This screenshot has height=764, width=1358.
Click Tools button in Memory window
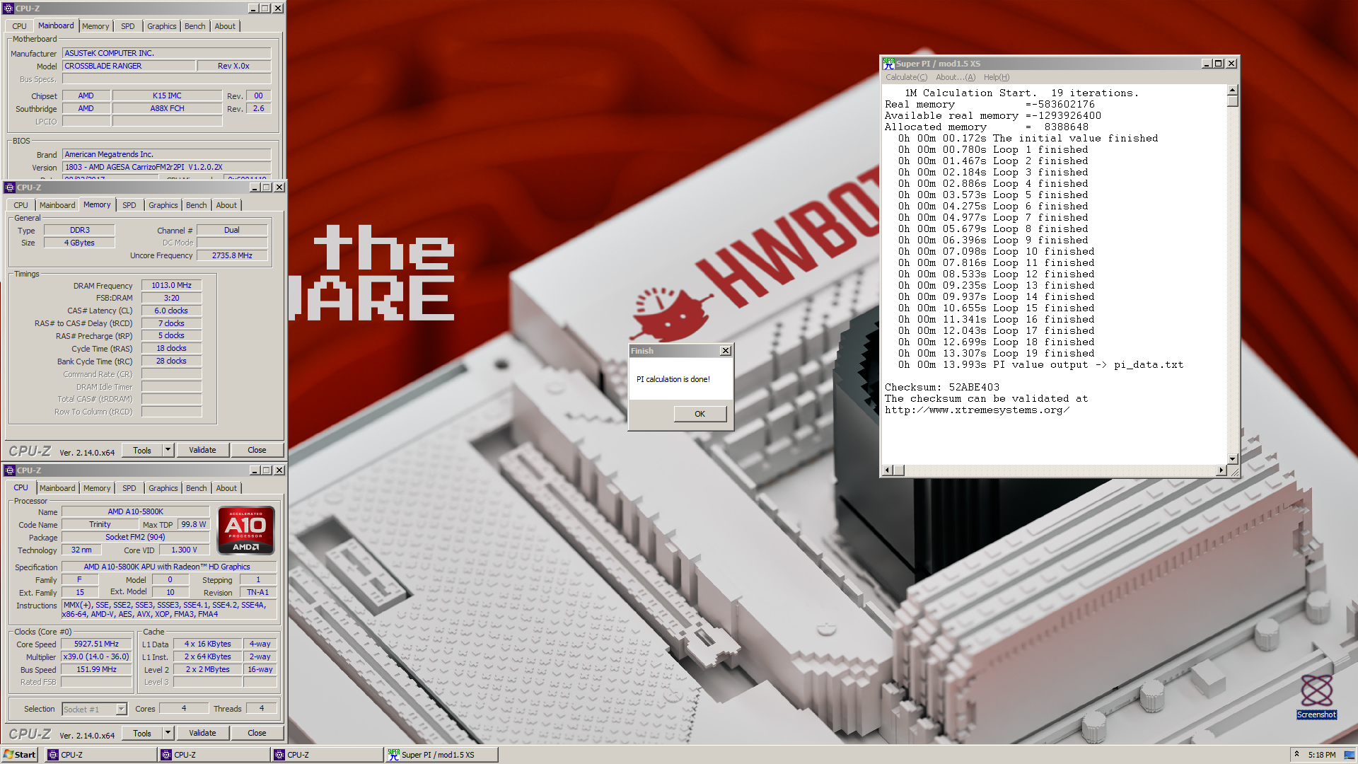142,450
